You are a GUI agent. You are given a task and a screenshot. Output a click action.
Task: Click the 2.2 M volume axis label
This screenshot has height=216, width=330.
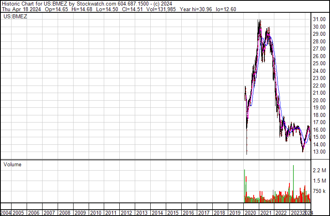tap(320, 171)
